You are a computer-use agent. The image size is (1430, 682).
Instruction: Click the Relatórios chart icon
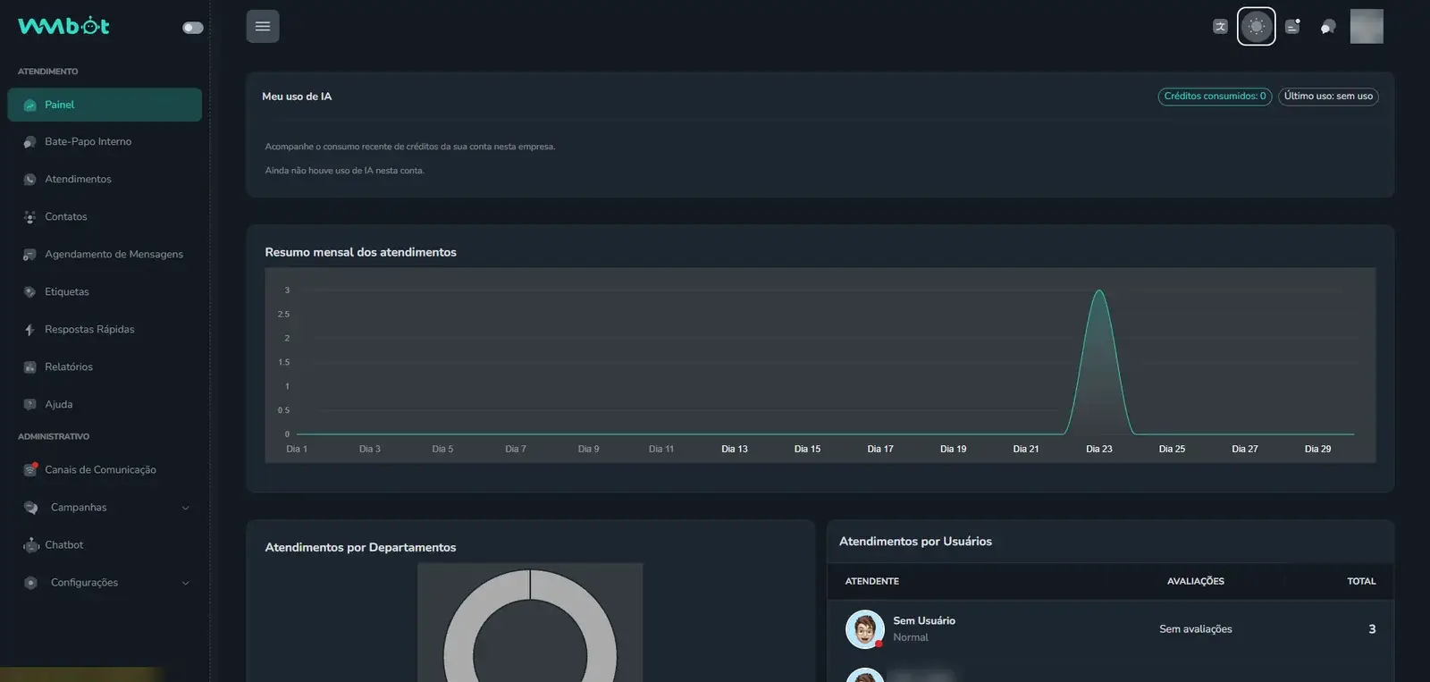(29, 367)
